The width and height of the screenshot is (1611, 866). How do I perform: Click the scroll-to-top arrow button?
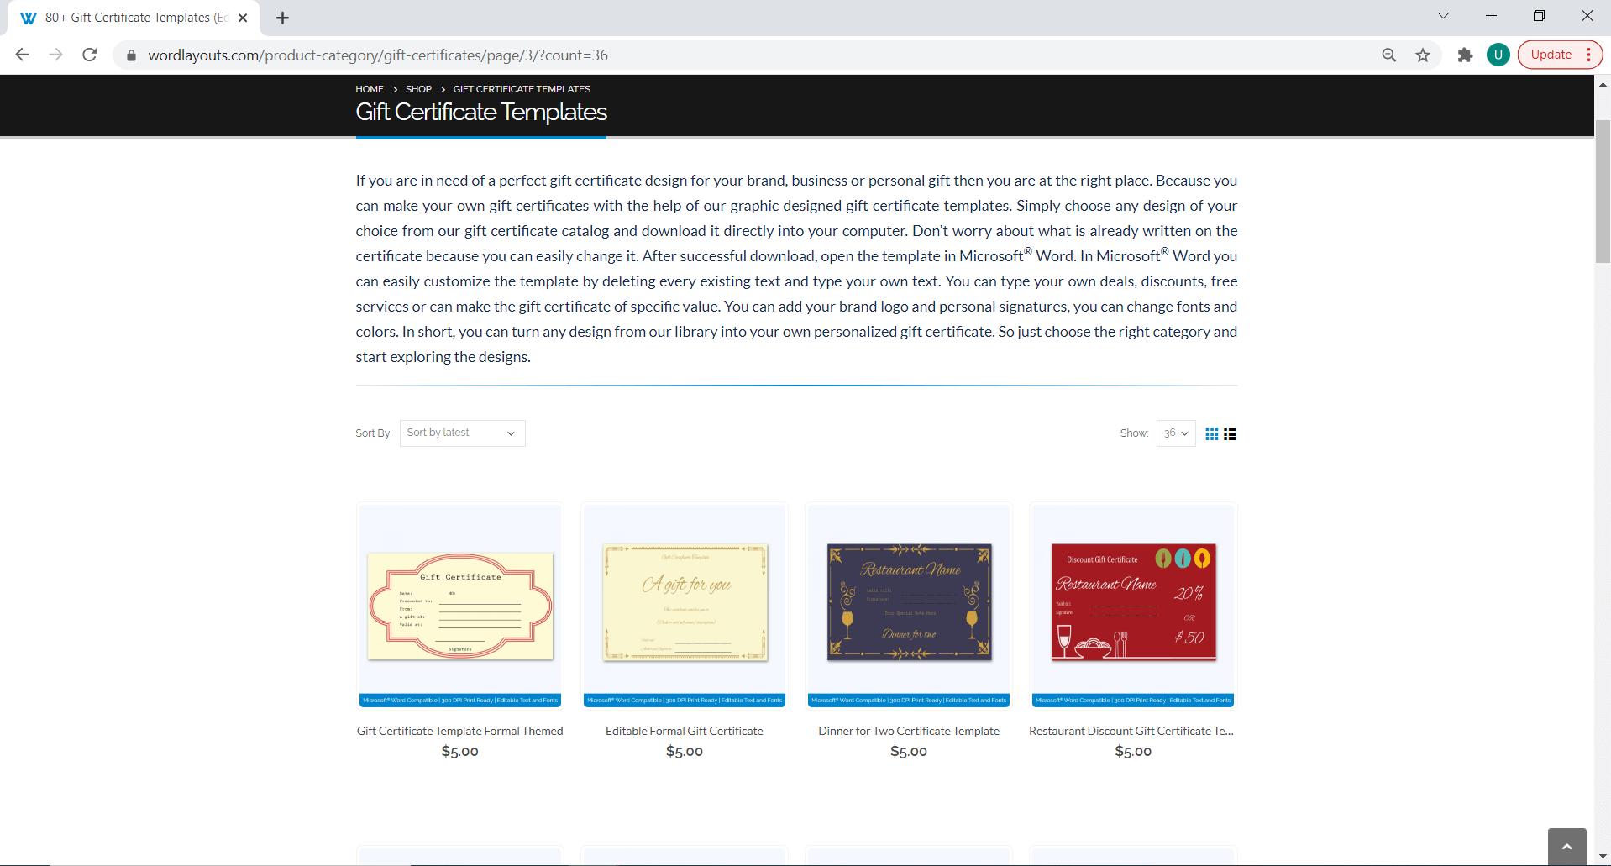pyautogui.click(x=1567, y=847)
